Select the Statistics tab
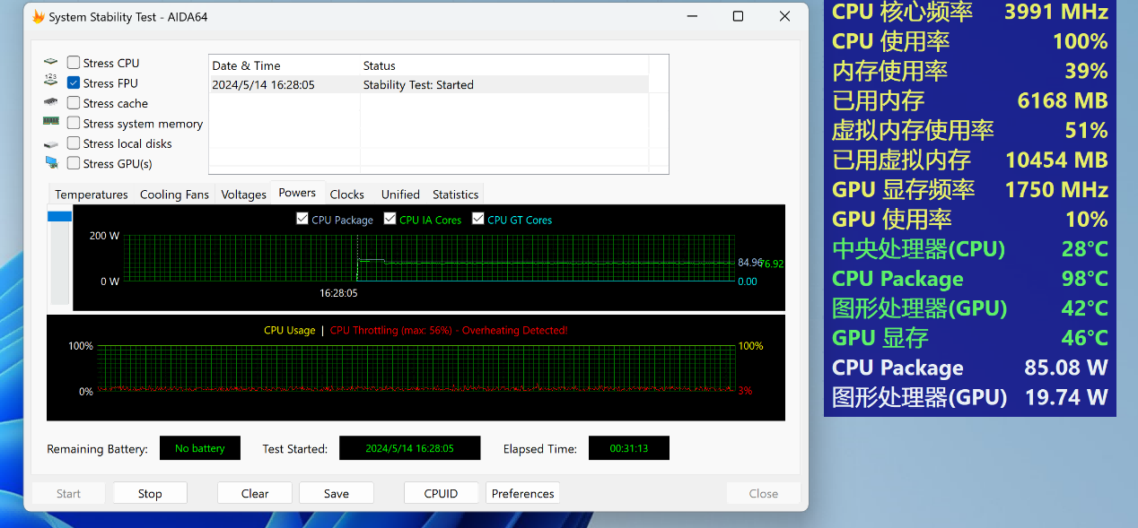 pyautogui.click(x=455, y=195)
